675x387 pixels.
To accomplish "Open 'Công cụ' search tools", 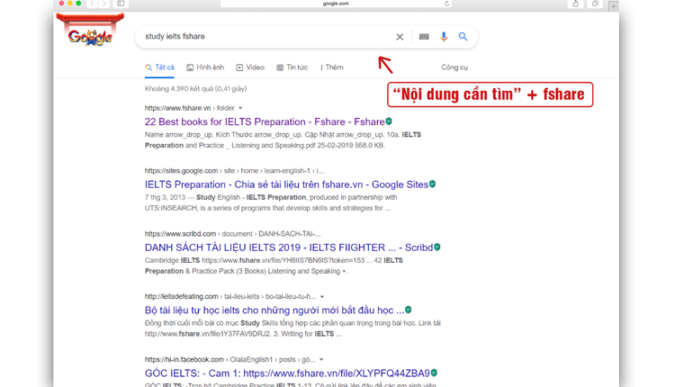I will pos(454,67).
